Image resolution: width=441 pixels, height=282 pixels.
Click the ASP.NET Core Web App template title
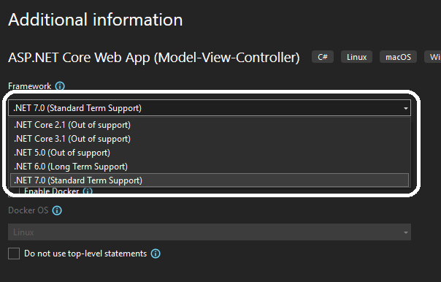tap(154, 58)
